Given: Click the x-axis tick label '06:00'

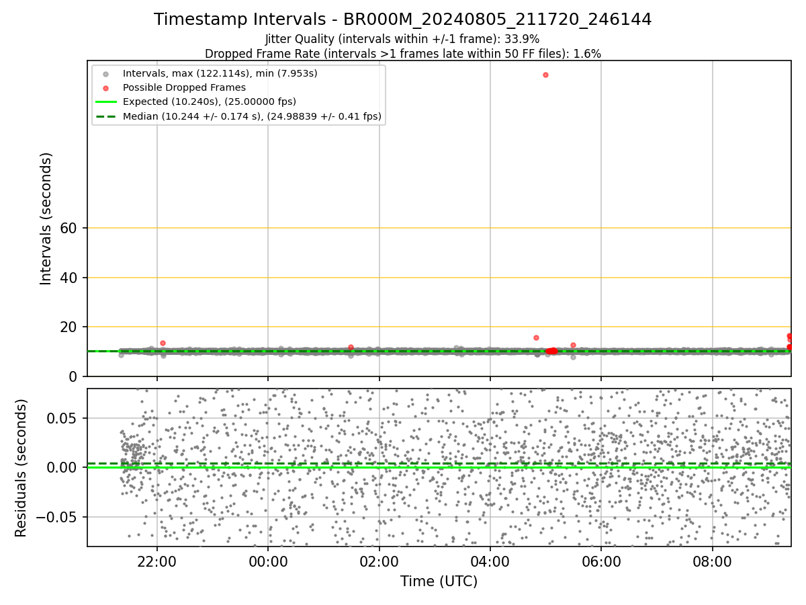Looking at the screenshot, I should coord(601,562).
